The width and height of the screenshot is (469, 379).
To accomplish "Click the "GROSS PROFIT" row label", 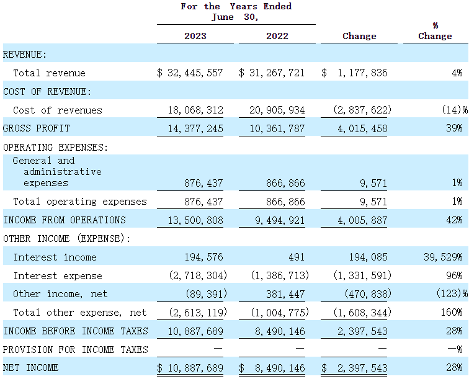I will click(x=37, y=128).
